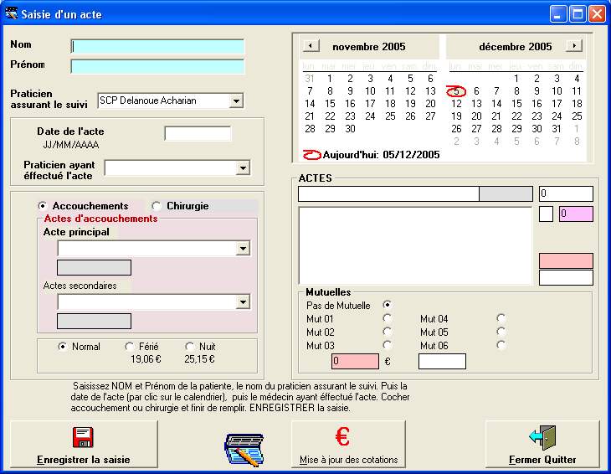Viewport: 611px width, 474px height.
Task: Expand the Acte principal dropdown
Action: [243, 248]
